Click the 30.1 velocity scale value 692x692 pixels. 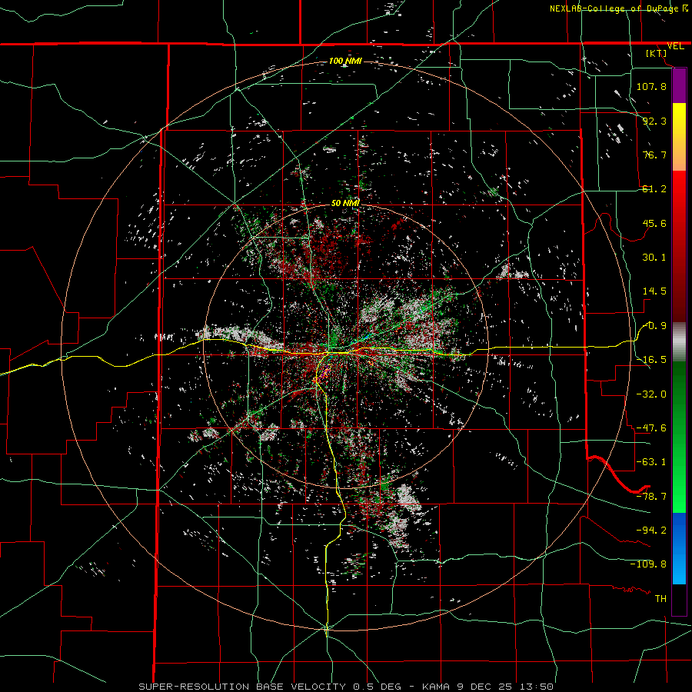point(654,258)
